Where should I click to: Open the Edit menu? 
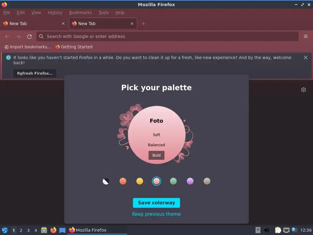pos(21,13)
